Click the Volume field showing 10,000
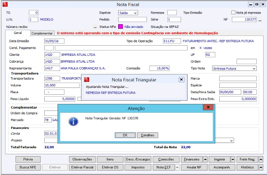The image size is (267, 175). click(x=62, y=85)
